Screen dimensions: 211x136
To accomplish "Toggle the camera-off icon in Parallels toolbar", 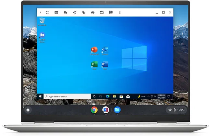I will pyautogui.click(x=65, y=12).
